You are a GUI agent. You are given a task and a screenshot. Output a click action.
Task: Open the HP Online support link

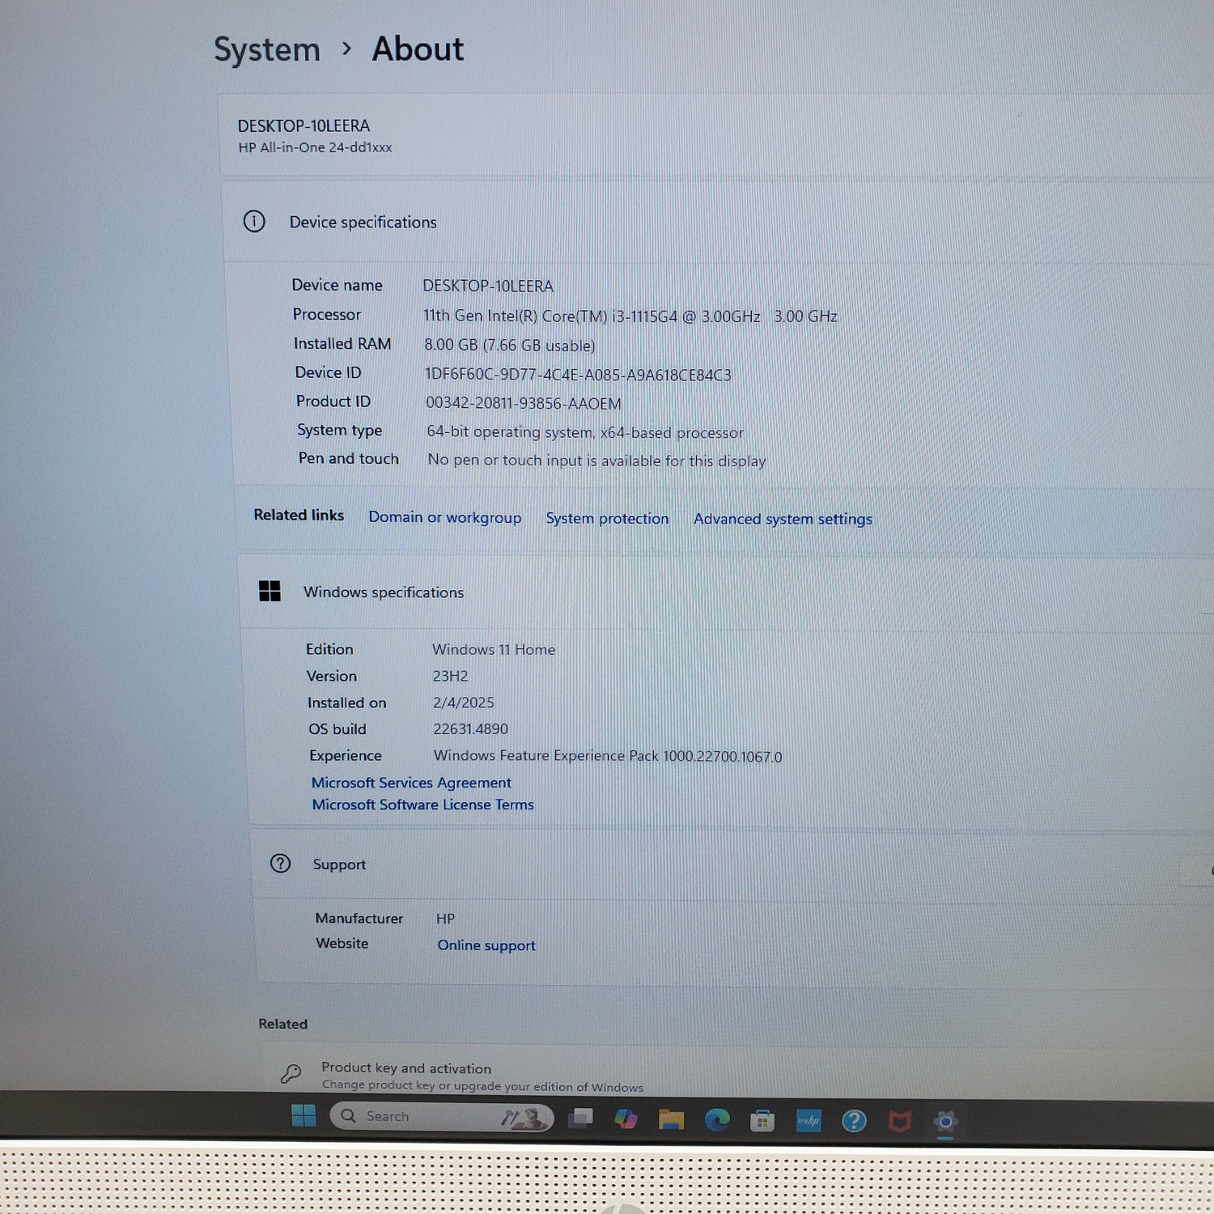pos(486,945)
